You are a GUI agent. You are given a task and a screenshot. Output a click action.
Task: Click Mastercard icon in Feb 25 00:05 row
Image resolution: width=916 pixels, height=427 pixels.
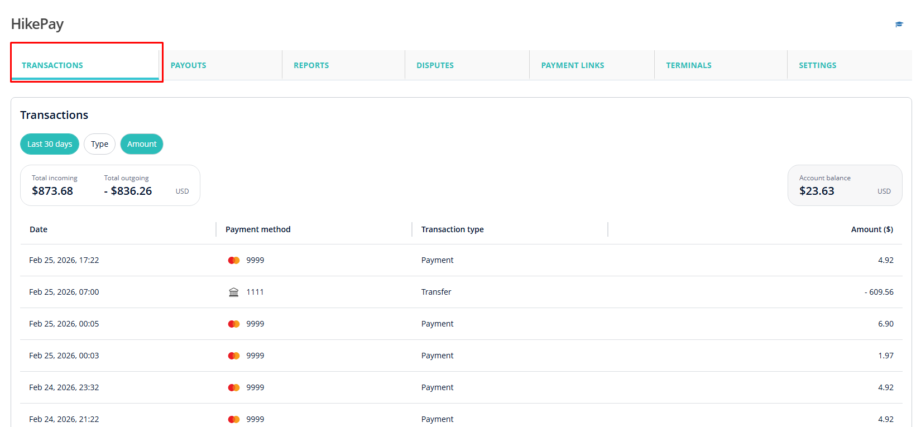coord(234,324)
